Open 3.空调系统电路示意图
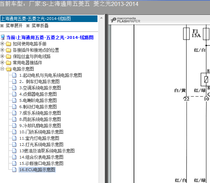The image size is (210, 183). 40,88
